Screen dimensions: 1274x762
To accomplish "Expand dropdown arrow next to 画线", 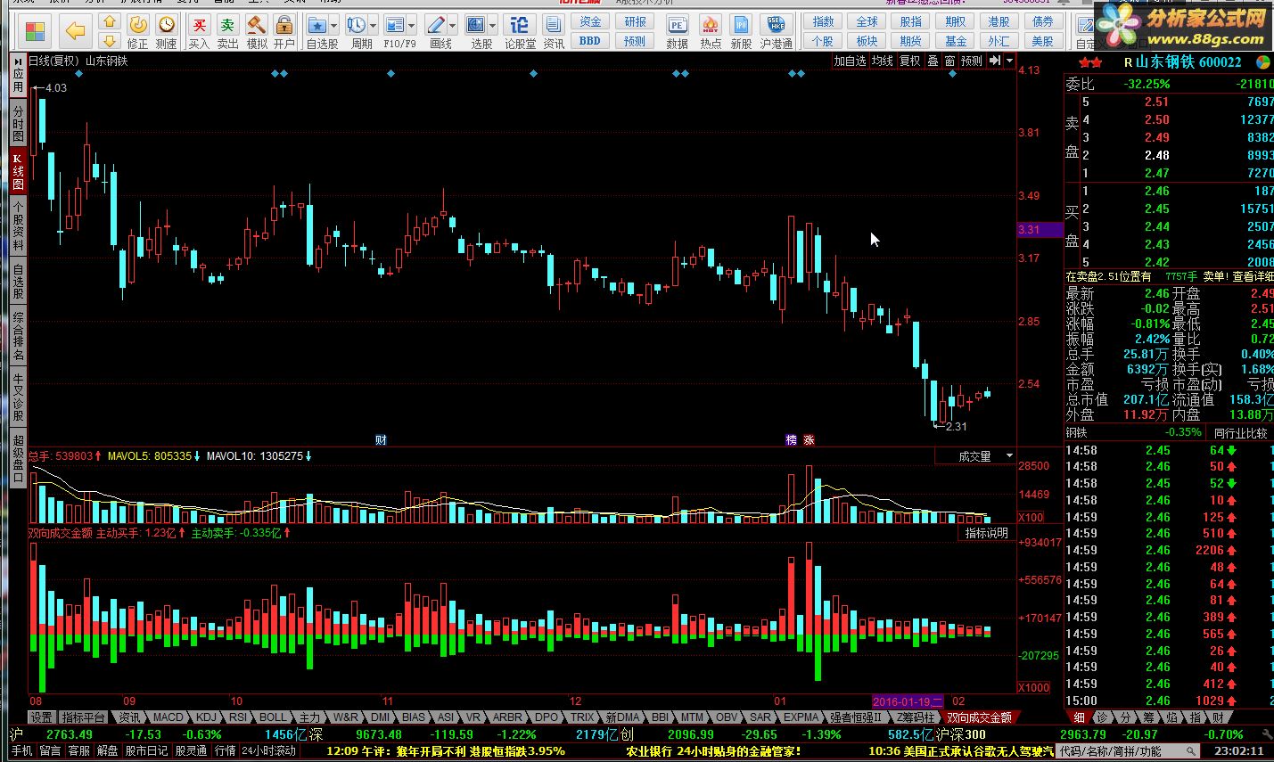I will click(x=453, y=25).
